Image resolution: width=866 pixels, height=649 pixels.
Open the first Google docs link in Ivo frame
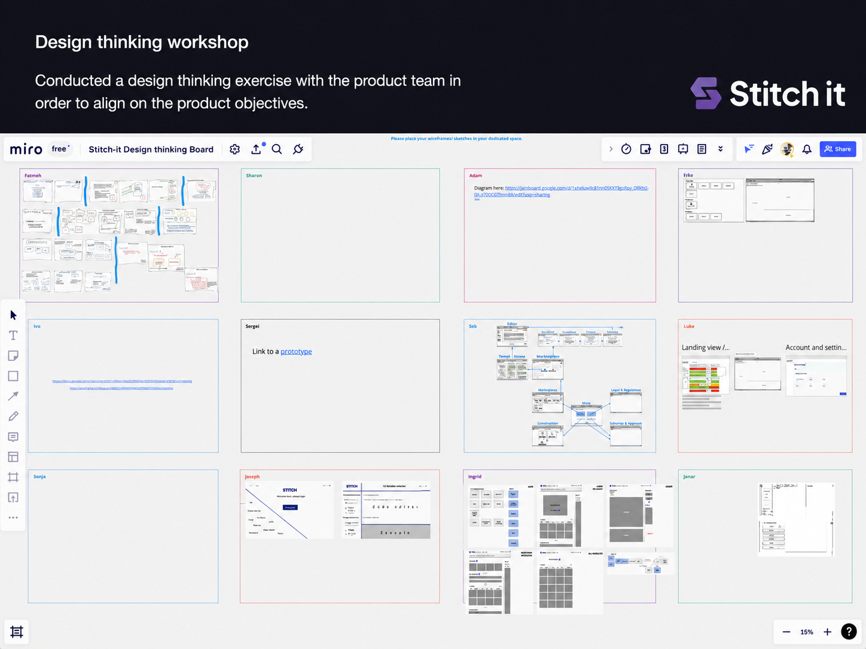click(x=122, y=381)
